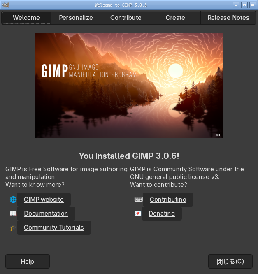Open the Contribute tab
Image resolution: width=258 pixels, height=274 pixels.
pyautogui.click(x=126, y=18)
